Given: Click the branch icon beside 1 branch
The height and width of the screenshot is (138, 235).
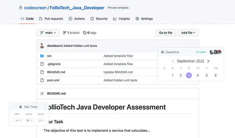Looking at the screenshot, I should click(65, 33).
